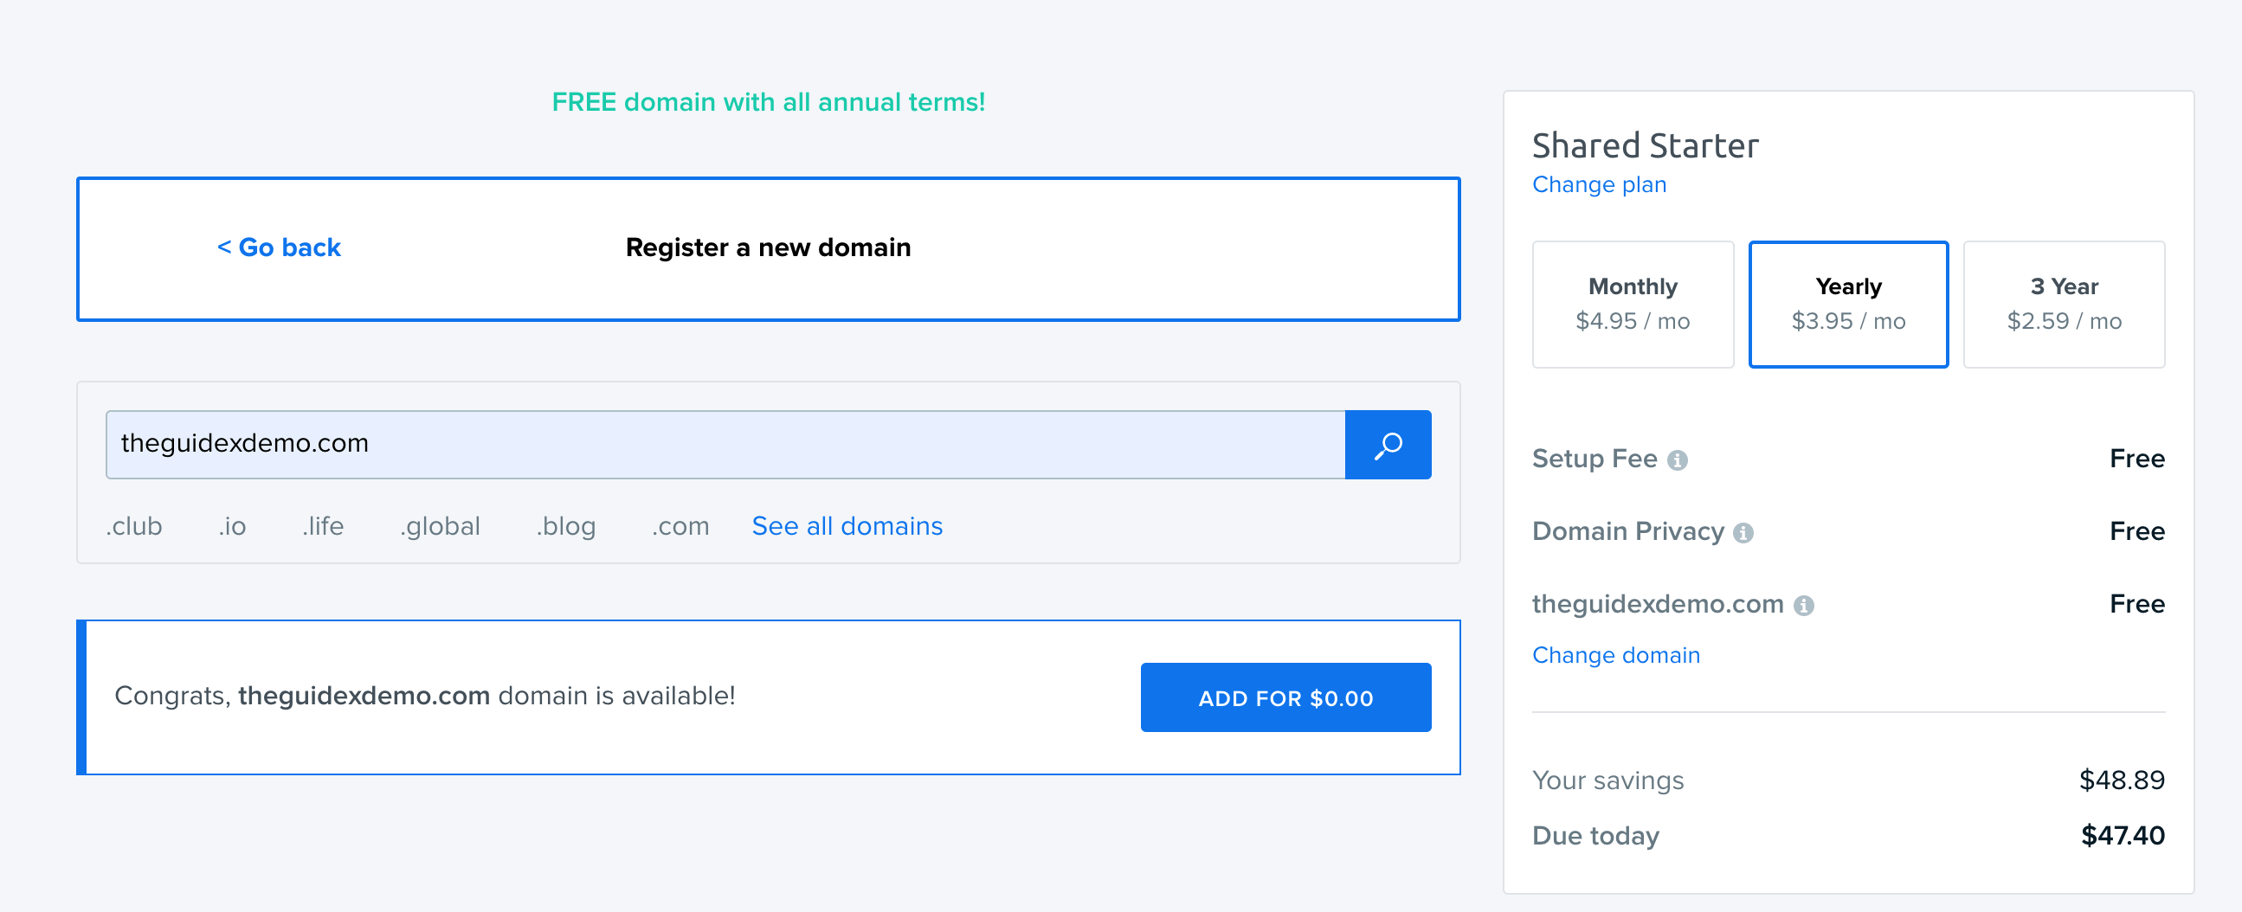
Task: Choose the .life domain extension
Action: click(x=323, y=525)
